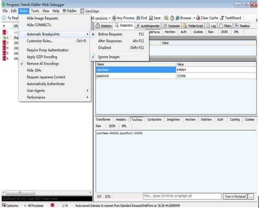The width and height of the screenshot is (259, 208).
Task: Click the screenshot camera toolbar icon
Action: [x=166, y=18]
